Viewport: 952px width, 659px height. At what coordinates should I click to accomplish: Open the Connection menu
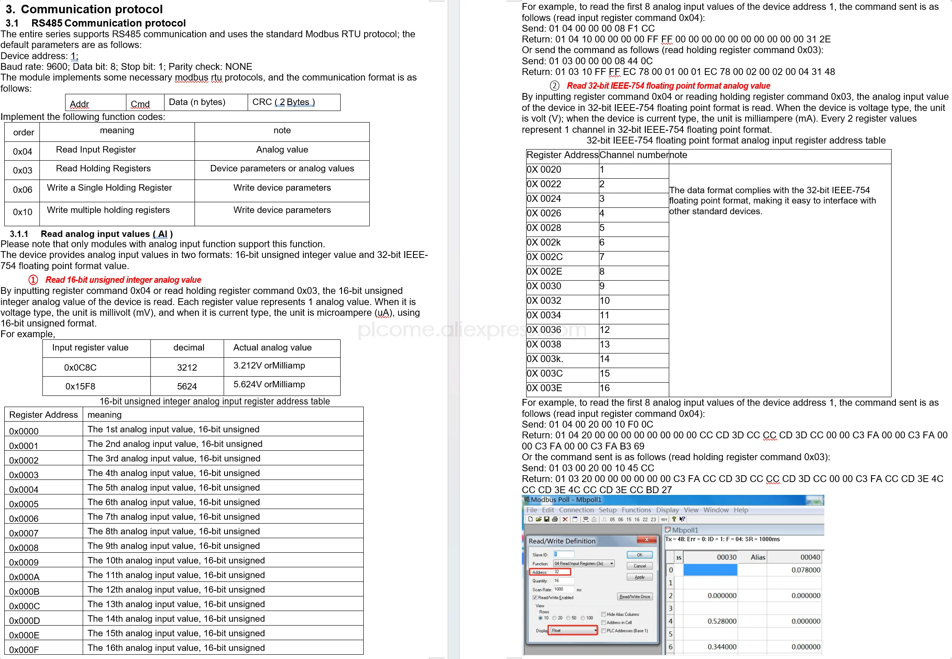click(576, 510)
